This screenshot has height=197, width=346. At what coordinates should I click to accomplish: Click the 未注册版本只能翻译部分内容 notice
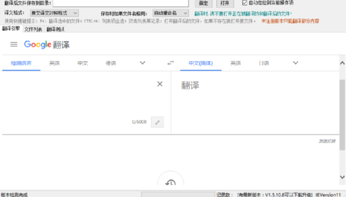[290, 21]
